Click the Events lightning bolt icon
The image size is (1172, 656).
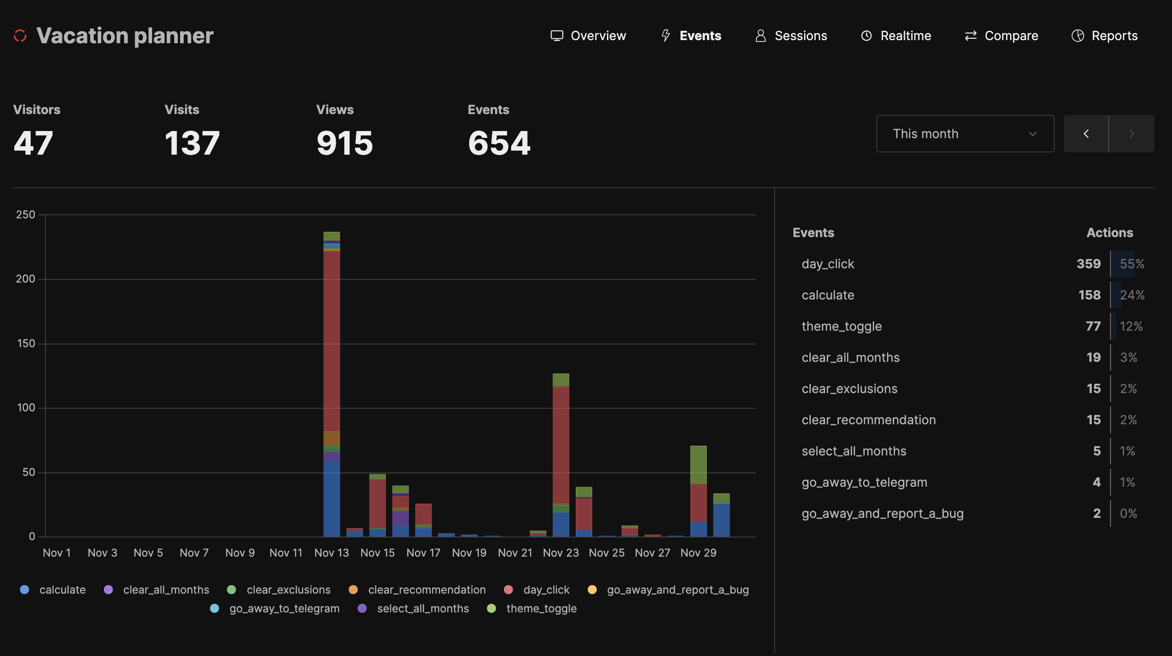(666, 36)
